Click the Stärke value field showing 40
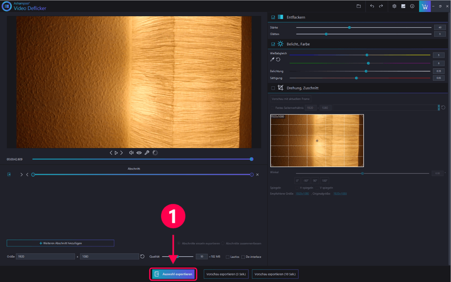Viewport: 451px width, 282px height. pyautogui.click(x=440, y=27)
